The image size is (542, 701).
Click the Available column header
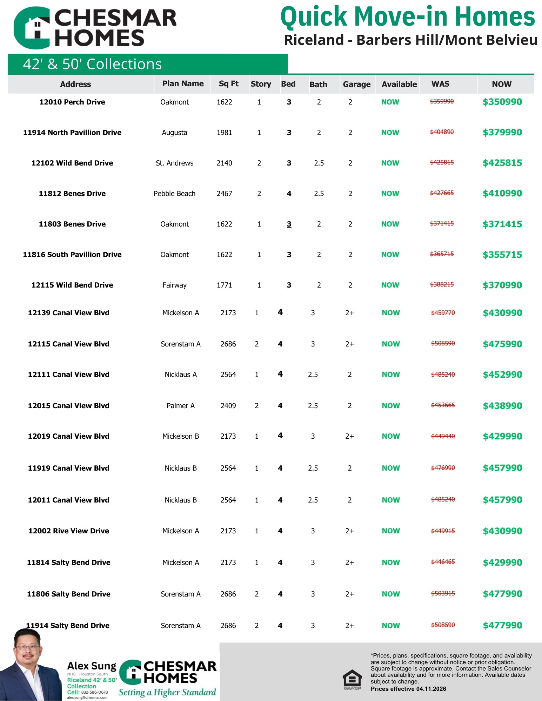[x=399, y=84]
